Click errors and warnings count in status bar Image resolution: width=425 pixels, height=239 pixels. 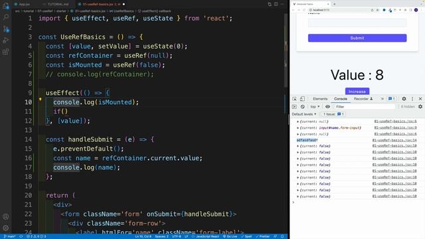[36, 236]
